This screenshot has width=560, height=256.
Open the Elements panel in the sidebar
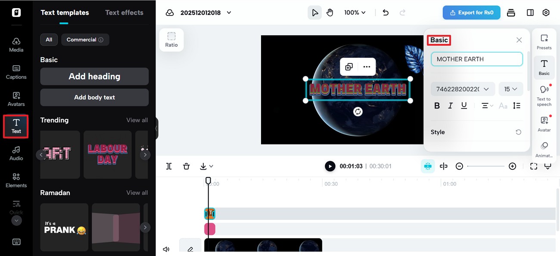16,180
